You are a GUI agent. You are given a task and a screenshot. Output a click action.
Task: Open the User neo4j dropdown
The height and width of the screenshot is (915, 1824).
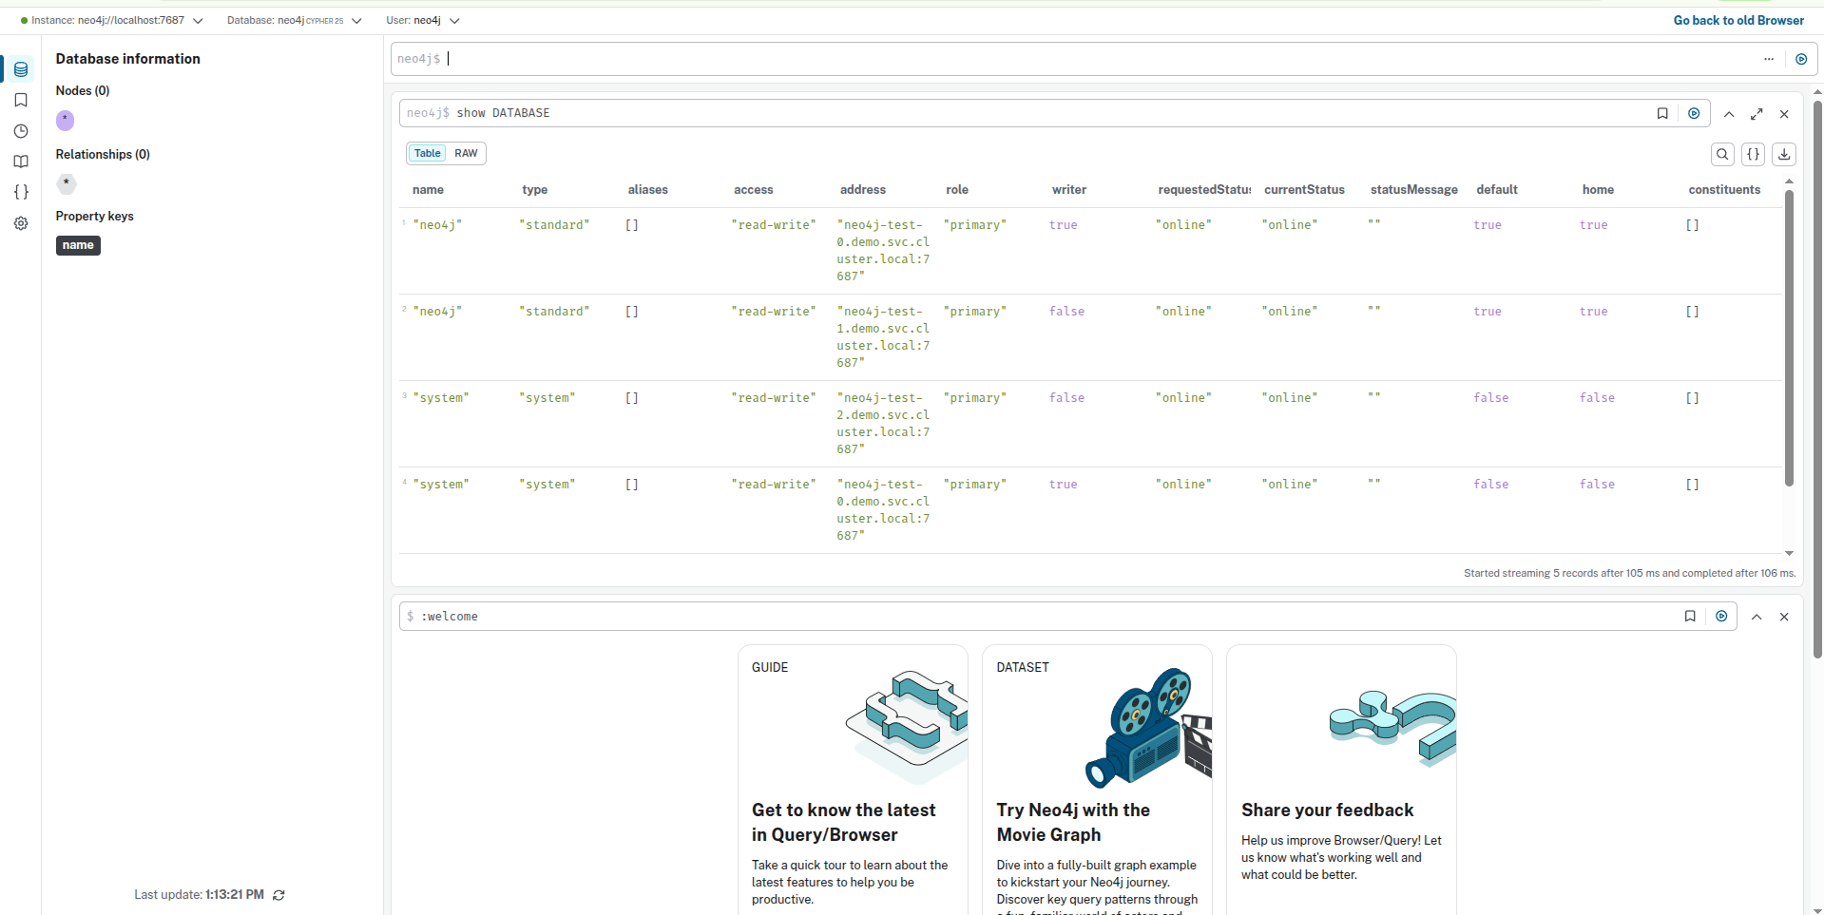(423, 20)
